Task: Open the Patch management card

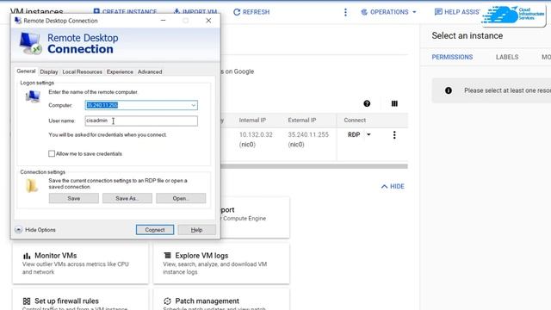Action: click(x=221, y=300)
